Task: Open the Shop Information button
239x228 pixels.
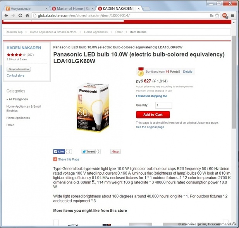Action: click(19, 69)
